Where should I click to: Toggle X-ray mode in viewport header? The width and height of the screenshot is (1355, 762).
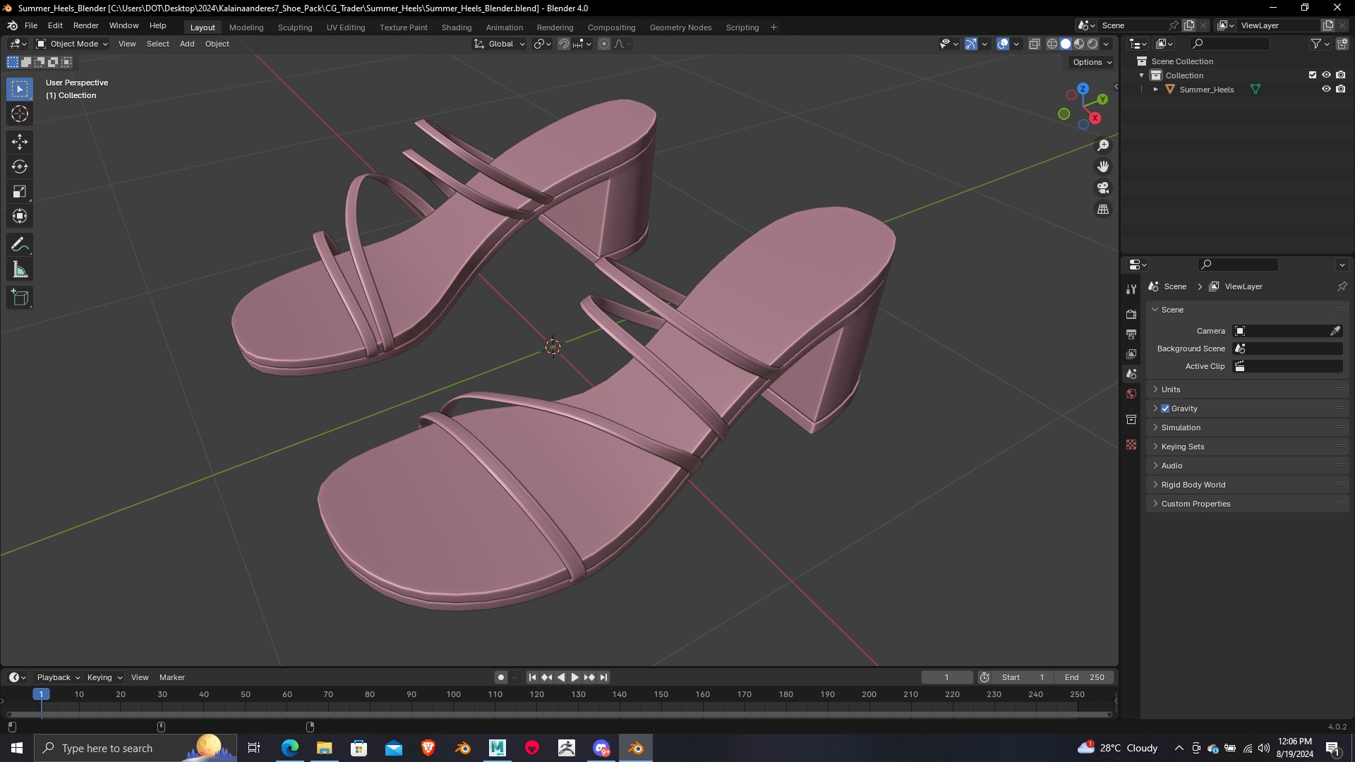click(1035, 44)
